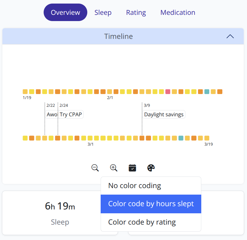Go to the Medication tab
The image size is (247, 240).
(178, 12)
